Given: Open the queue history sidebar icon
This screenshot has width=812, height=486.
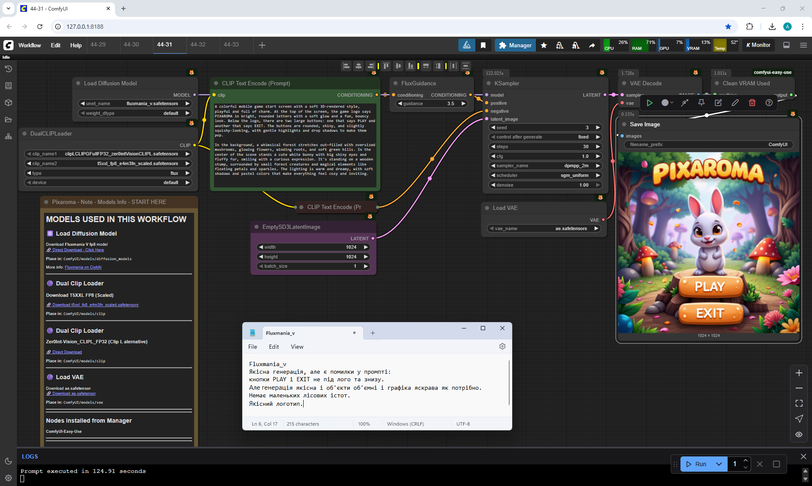Looking at the screenshot, I should 8,69.
